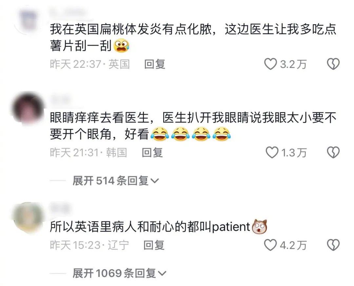Open the third commenter's green avatar
The image size is (354, 286).
(x=28, y=217)
